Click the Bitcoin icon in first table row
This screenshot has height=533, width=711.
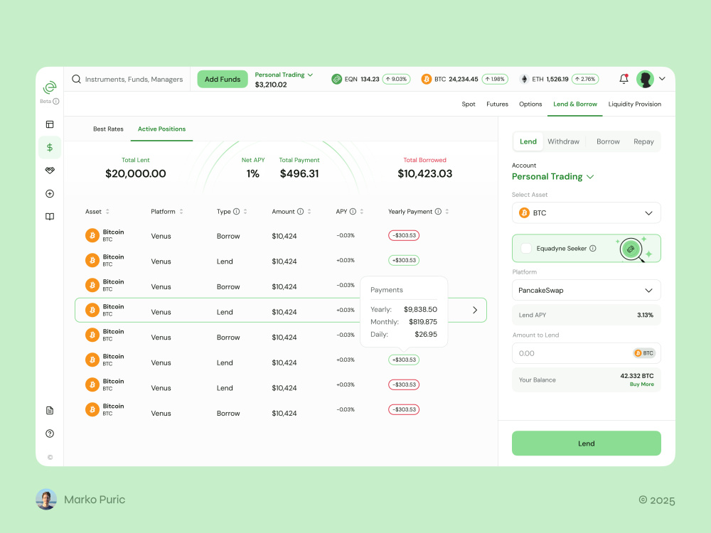[92, 235]
